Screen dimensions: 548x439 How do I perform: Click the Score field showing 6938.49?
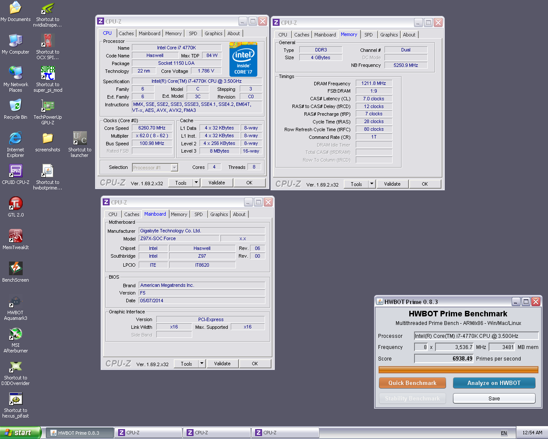pyautogui.click(x=444, y=358)
